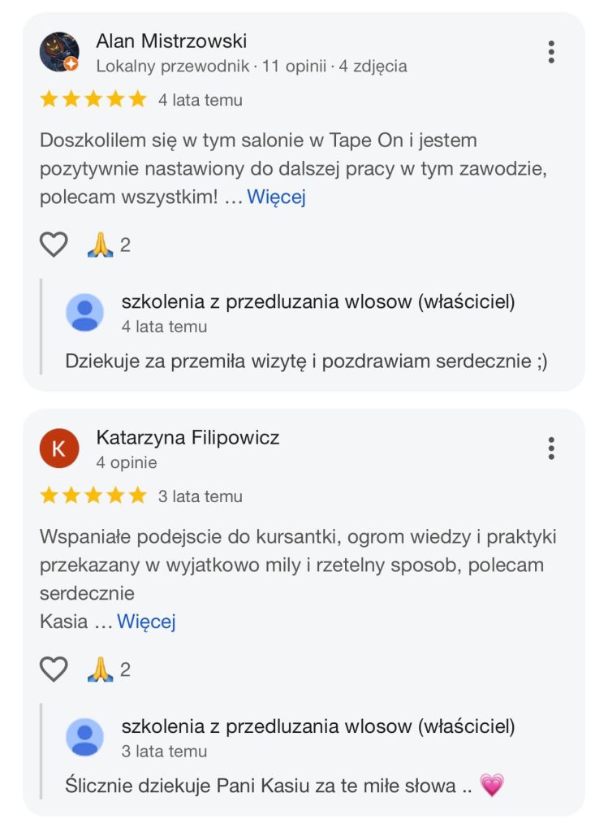Expand Katarzyna's review with Więcej
The width and height of the screenshot is (608, 832).
pos(146,622)
